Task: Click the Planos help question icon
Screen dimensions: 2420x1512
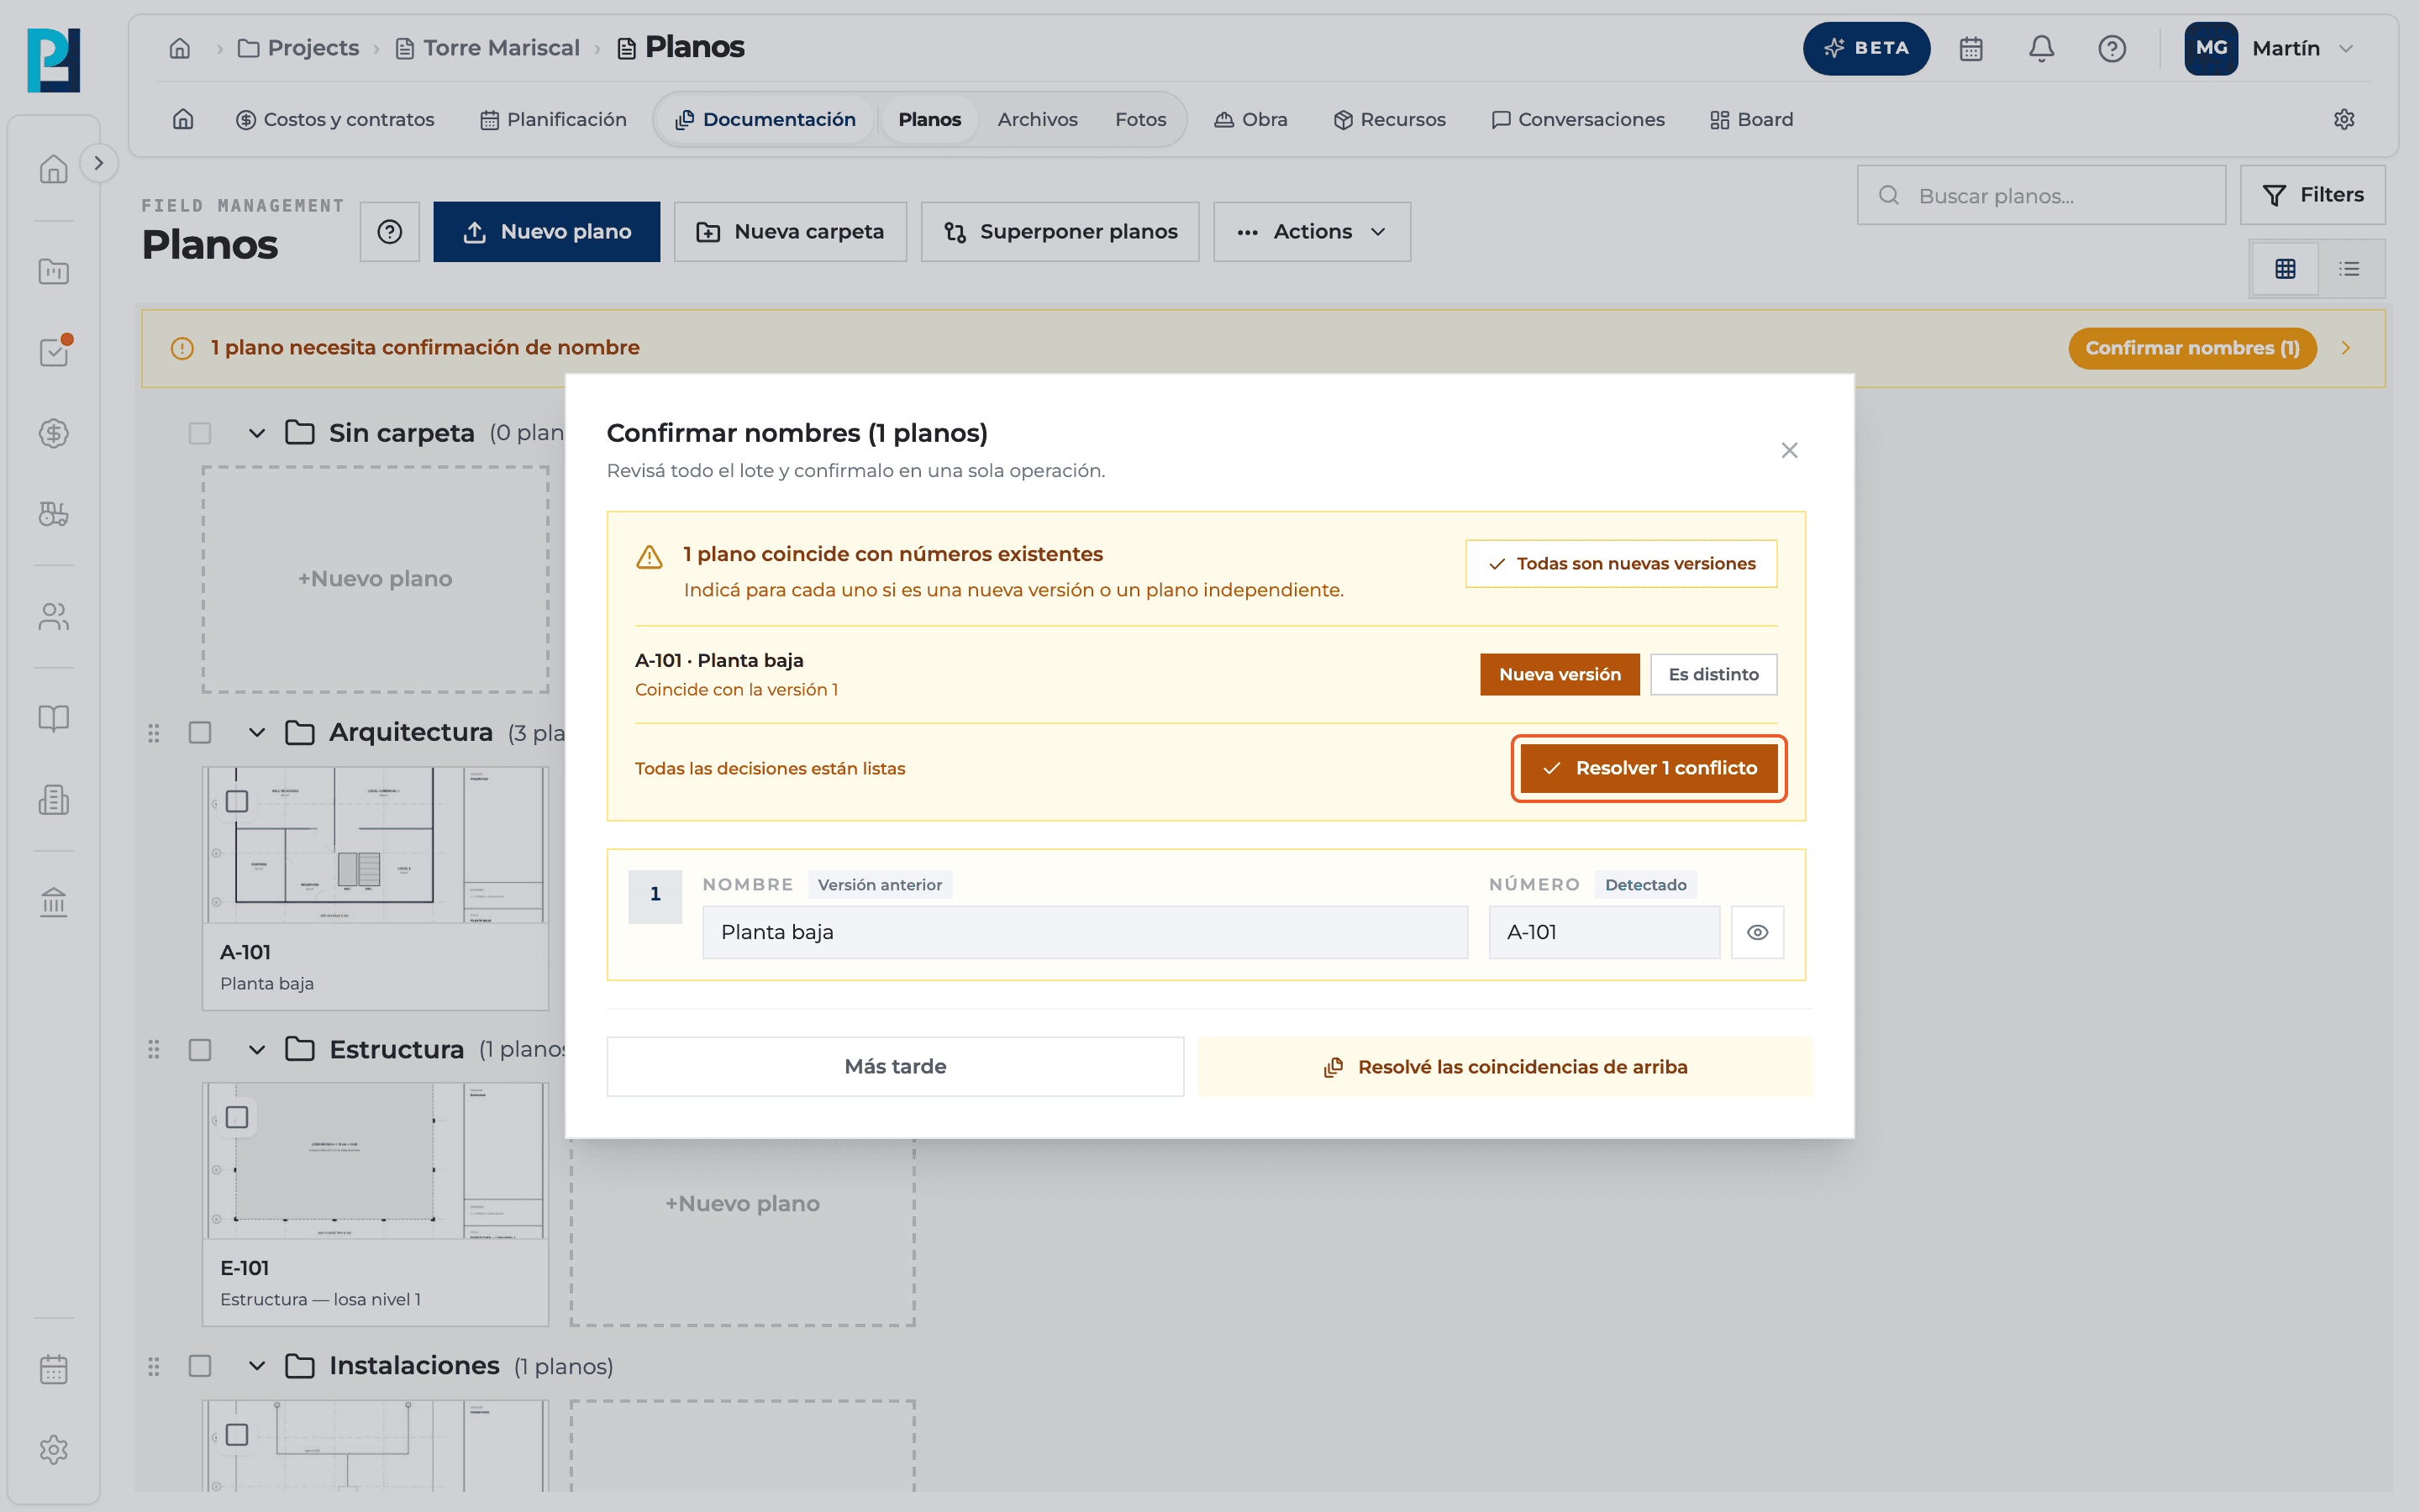Action: pyautogui.click(x=390, y=232)
